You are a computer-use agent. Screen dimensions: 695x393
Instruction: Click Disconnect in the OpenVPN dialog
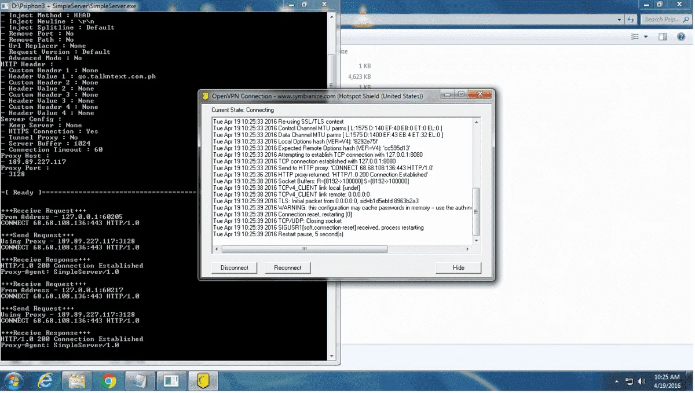235,267
